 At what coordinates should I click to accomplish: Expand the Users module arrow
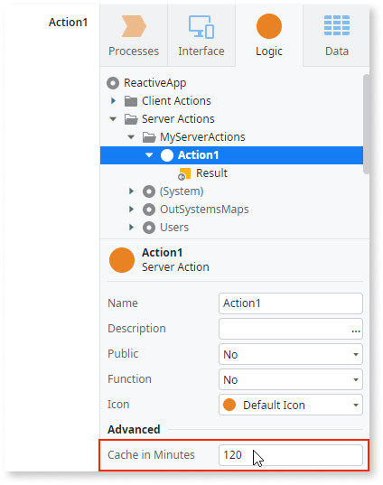[132, 228]
